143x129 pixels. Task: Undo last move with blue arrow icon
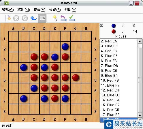coord(33,18)
